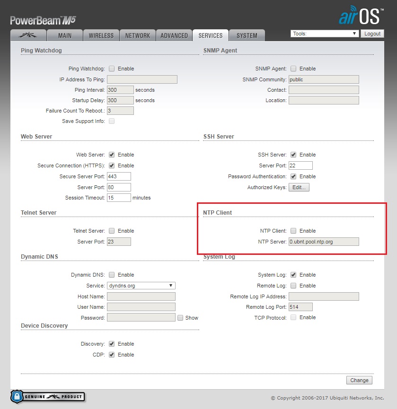
Task: Click the Ping Interval field
Action: coord(120,90)
